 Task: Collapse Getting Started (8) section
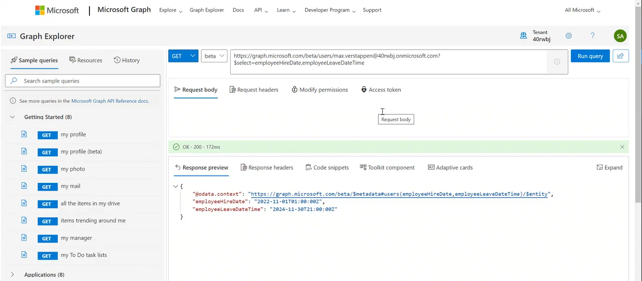(12, 117)
